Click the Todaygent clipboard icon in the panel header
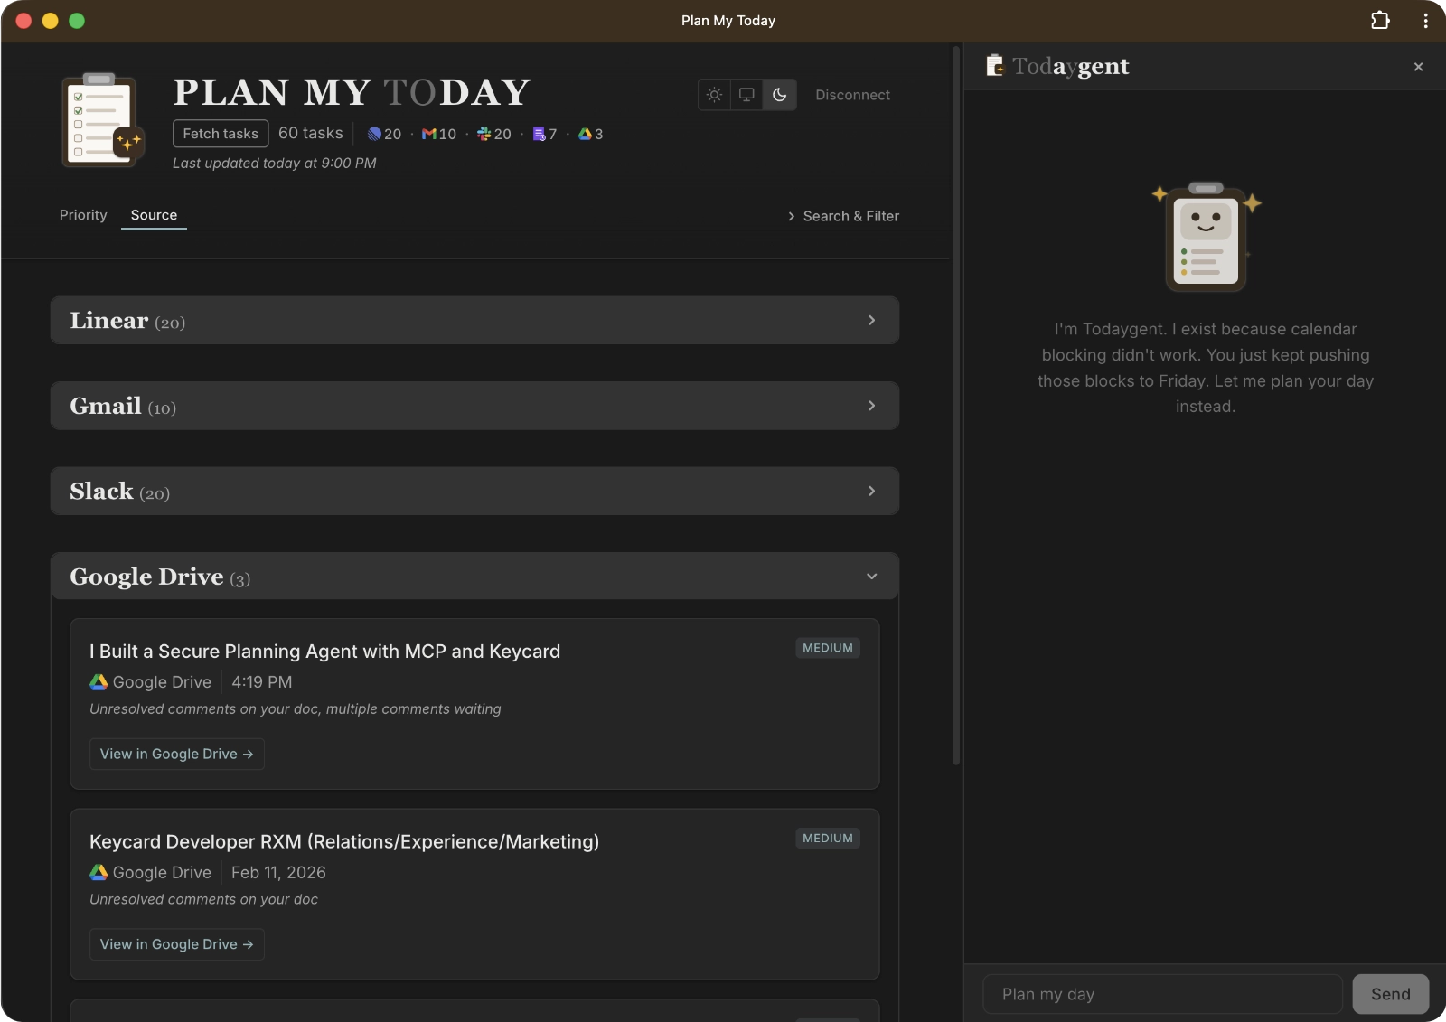Image resolution: width=1446 pixels, height=1022 pixels. 997,65
